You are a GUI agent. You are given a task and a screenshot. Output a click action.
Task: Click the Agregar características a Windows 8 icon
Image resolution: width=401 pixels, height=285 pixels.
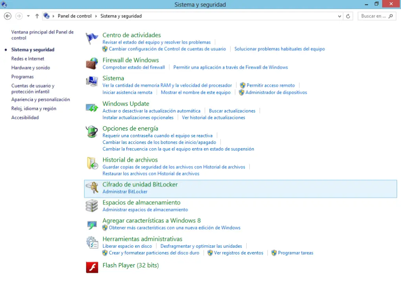click(92, 225)
